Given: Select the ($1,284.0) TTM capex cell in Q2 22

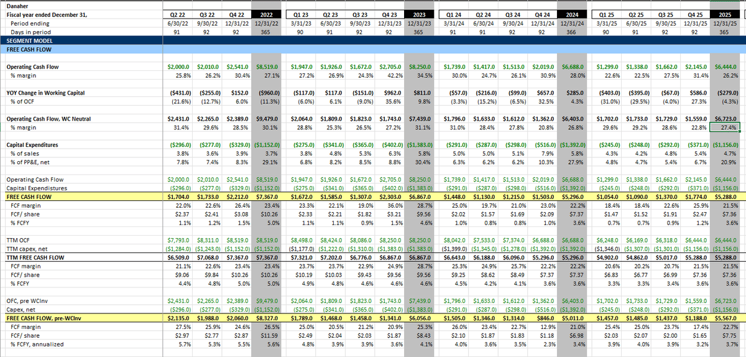Looking at the screenshot, I should pyautogui.click(x=180, y=248).
